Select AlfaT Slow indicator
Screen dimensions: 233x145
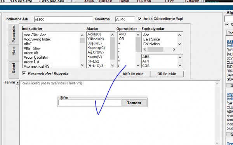32,48
